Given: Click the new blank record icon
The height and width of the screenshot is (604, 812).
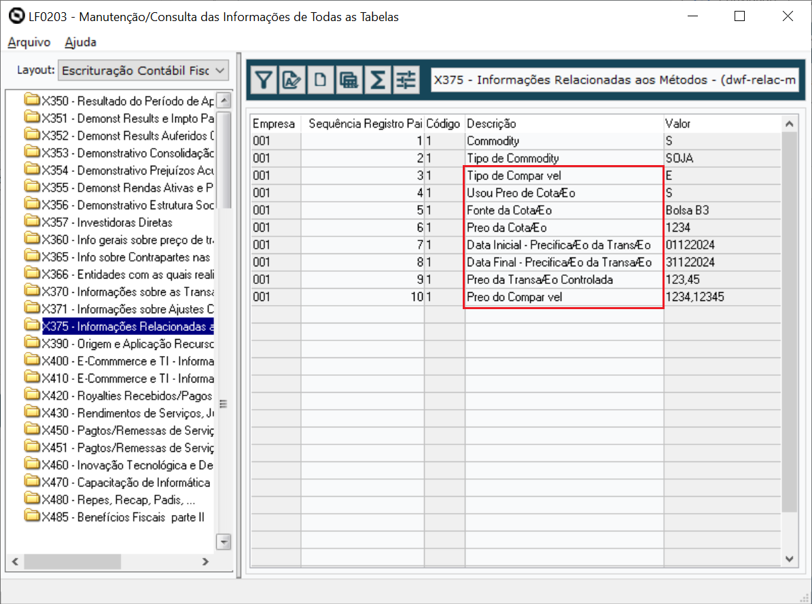Looking at the screenshot, I should [321, 79].
